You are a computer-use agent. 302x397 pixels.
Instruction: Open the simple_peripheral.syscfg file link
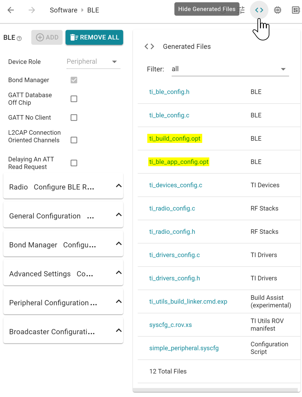click(x=184, y=348)
